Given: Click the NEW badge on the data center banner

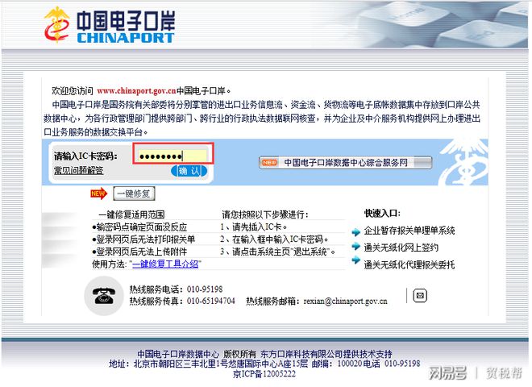Looking at the screenshot, I should tap(269, 163).
